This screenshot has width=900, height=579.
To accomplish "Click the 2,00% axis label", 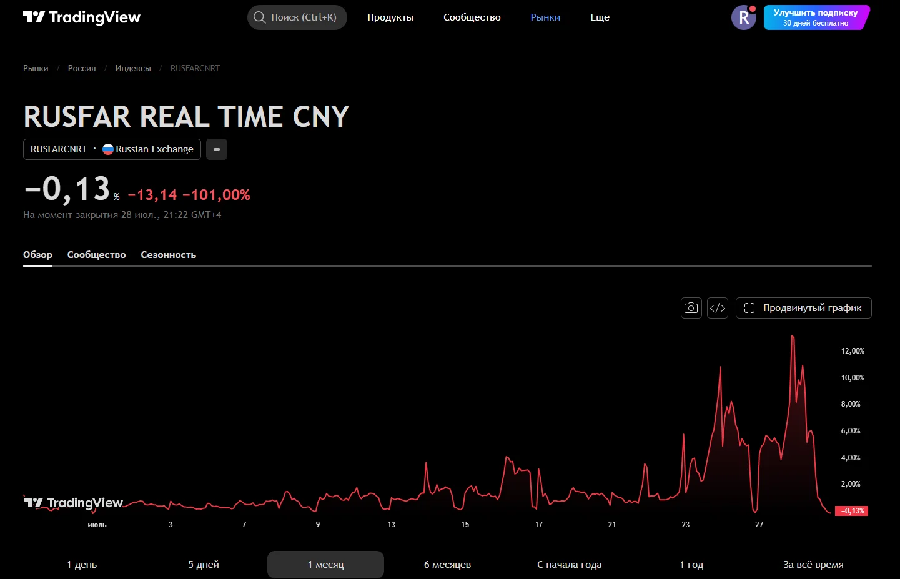I will (x=851, y=484).
